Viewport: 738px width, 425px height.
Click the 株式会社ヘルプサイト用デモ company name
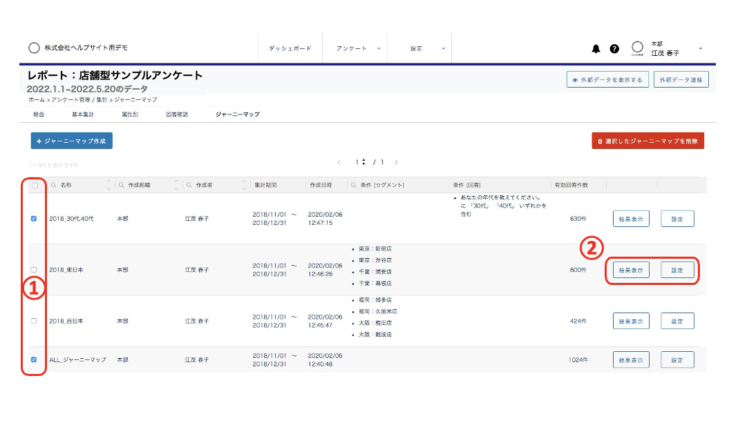pos(86,48)
